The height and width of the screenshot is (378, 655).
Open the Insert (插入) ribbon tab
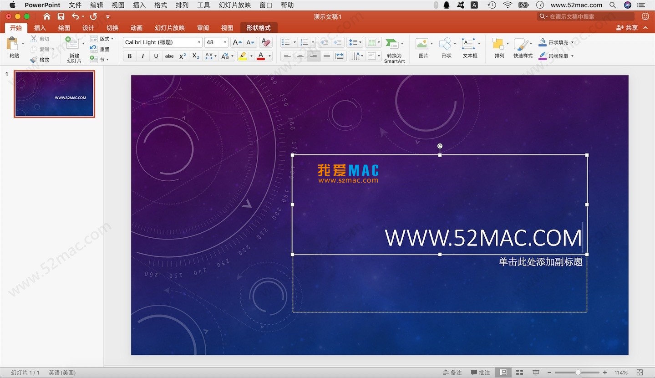[40, 28]
